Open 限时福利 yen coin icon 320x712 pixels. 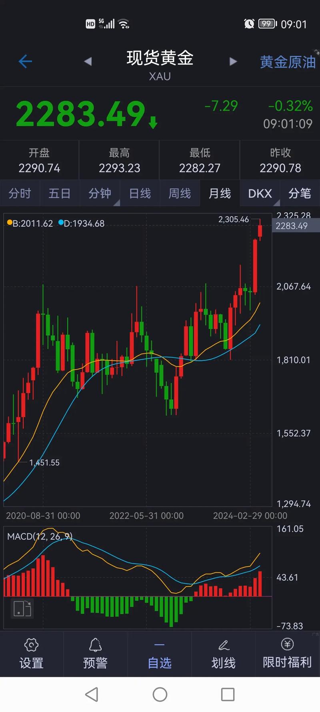(x=287, y=644)
